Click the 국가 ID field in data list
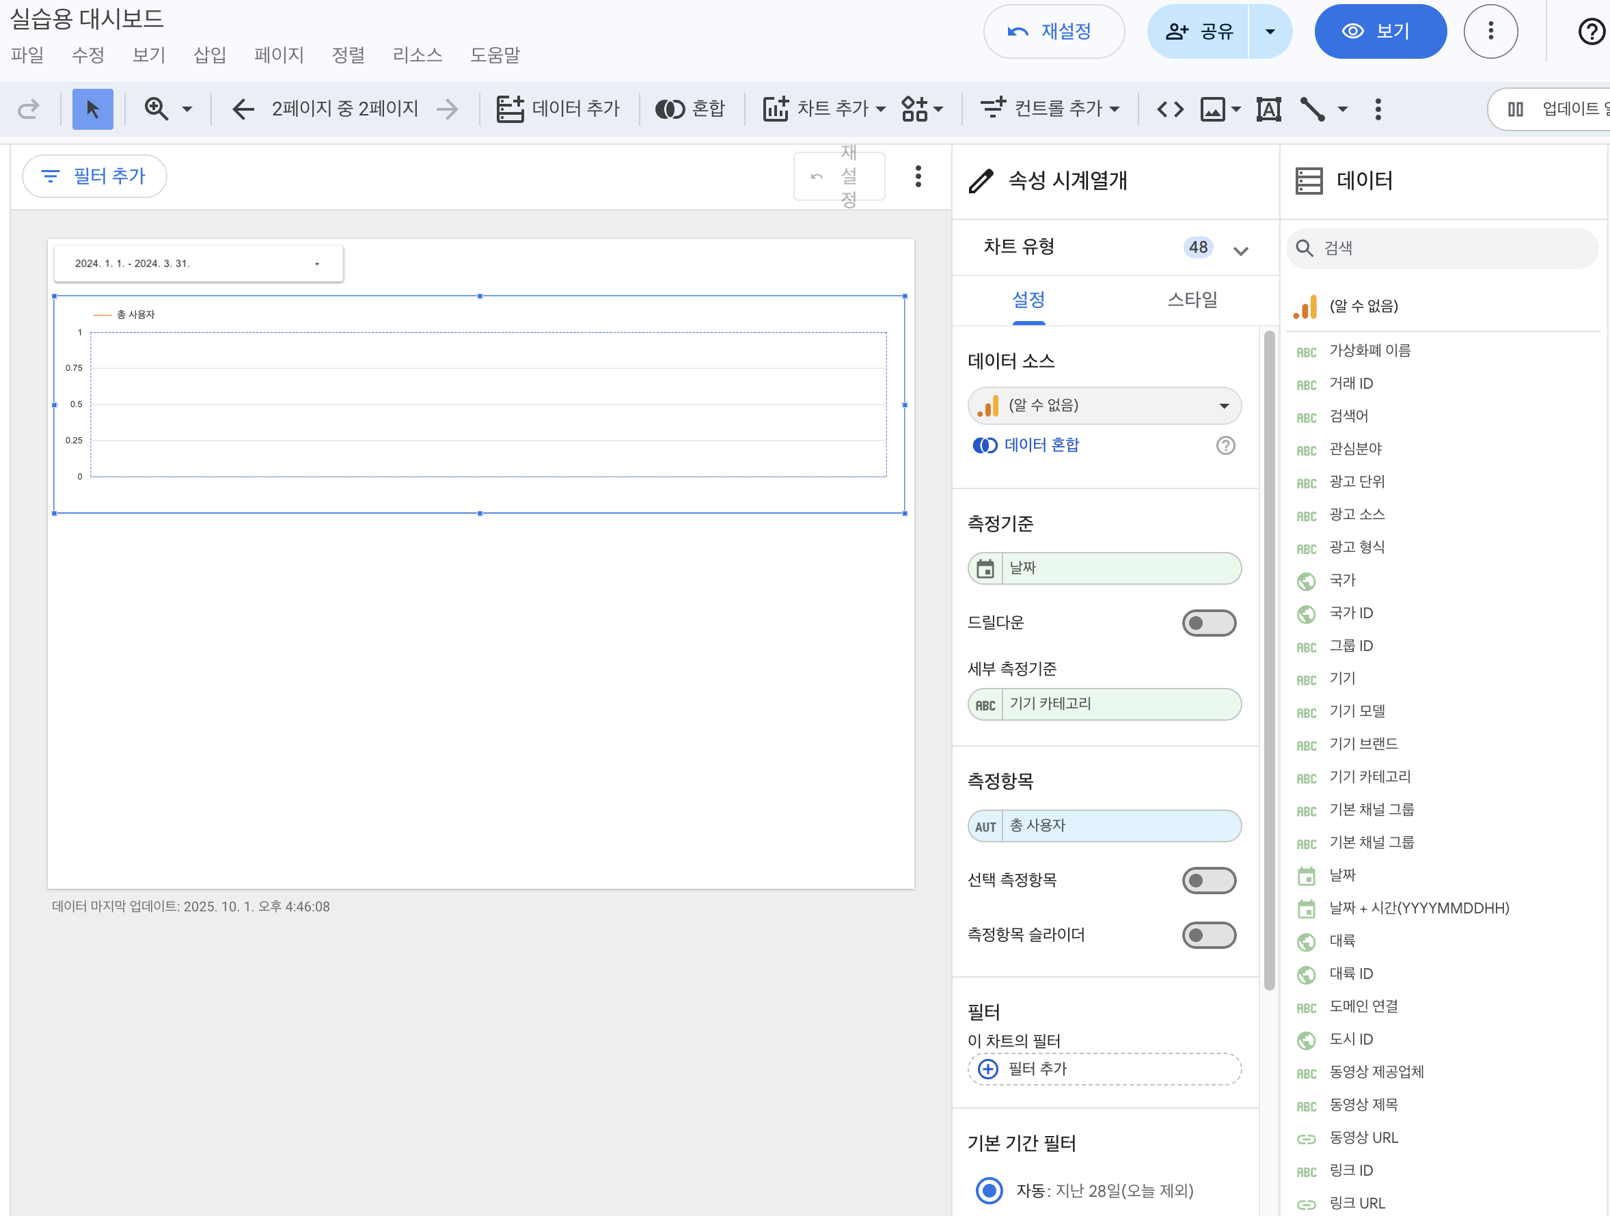This screenshot has height=1216, width=1610. point(1351,613)
